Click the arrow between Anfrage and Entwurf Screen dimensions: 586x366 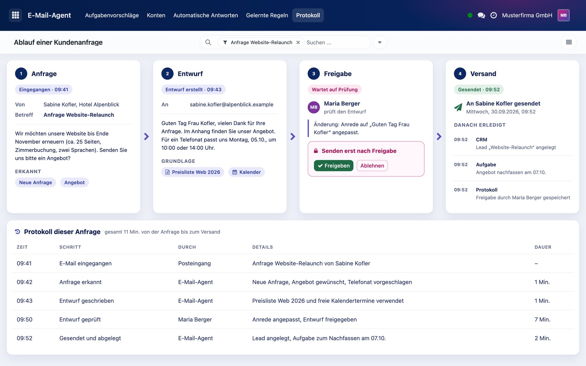[146, 136]
